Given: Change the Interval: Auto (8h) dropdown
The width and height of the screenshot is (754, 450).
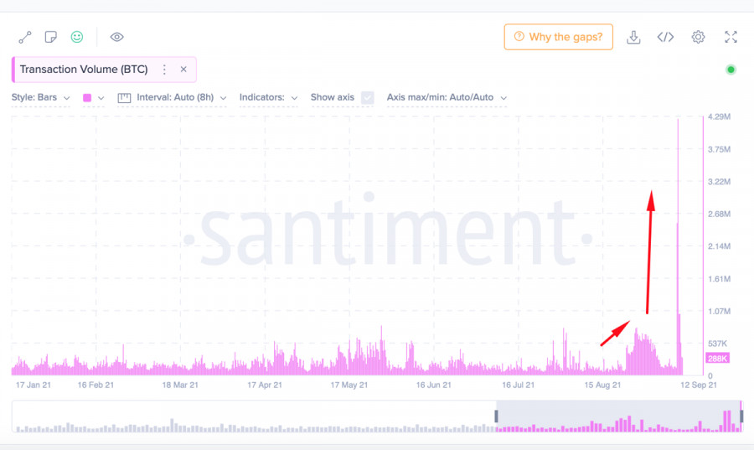Looking at the screenshot, I should coord(173,98).
